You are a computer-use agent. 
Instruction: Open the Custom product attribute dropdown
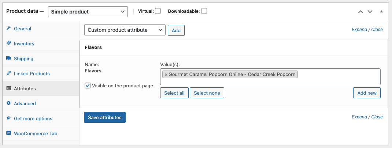[x=125, y=30]
